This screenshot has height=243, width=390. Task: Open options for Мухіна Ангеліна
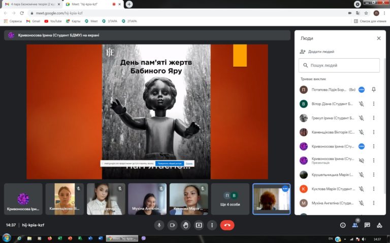pos(374,203)
